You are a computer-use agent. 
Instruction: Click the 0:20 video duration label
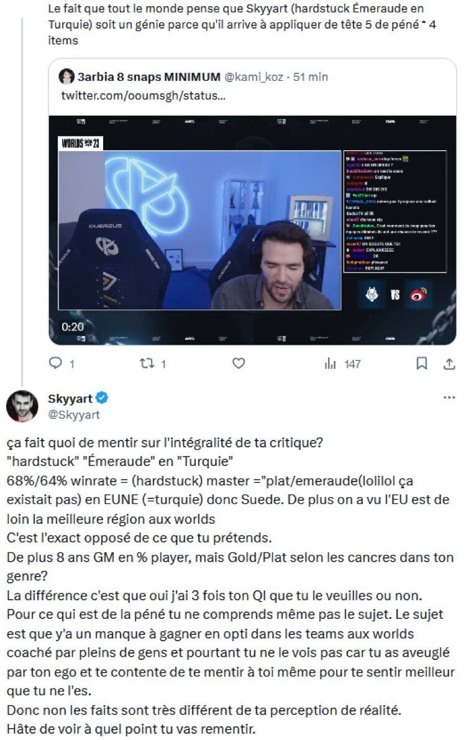point(72,327)
